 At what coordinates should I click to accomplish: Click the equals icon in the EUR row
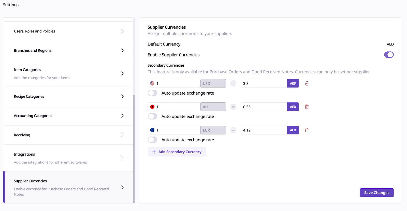pos(233,130)
